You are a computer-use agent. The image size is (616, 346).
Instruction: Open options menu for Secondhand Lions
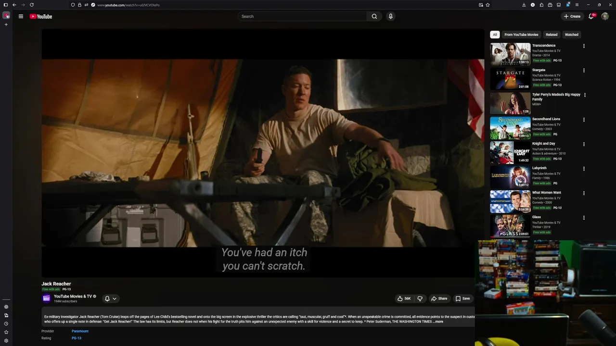(584, 120)
